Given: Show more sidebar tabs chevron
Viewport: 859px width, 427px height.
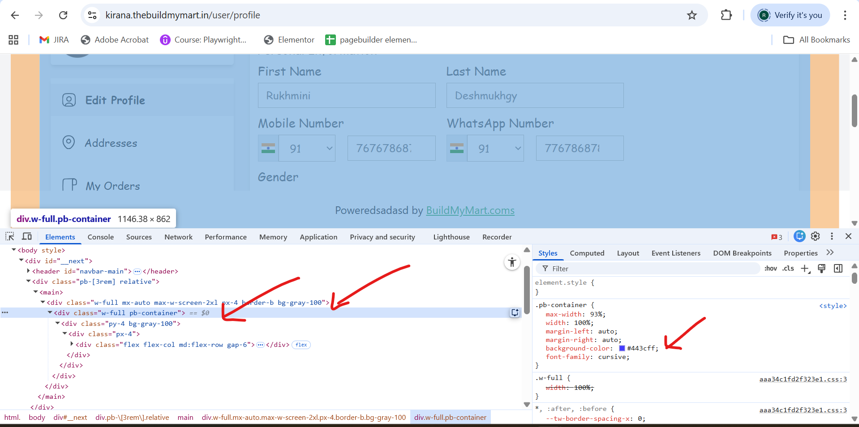Looking at the screenshot, I should click(x=830, y=252).
